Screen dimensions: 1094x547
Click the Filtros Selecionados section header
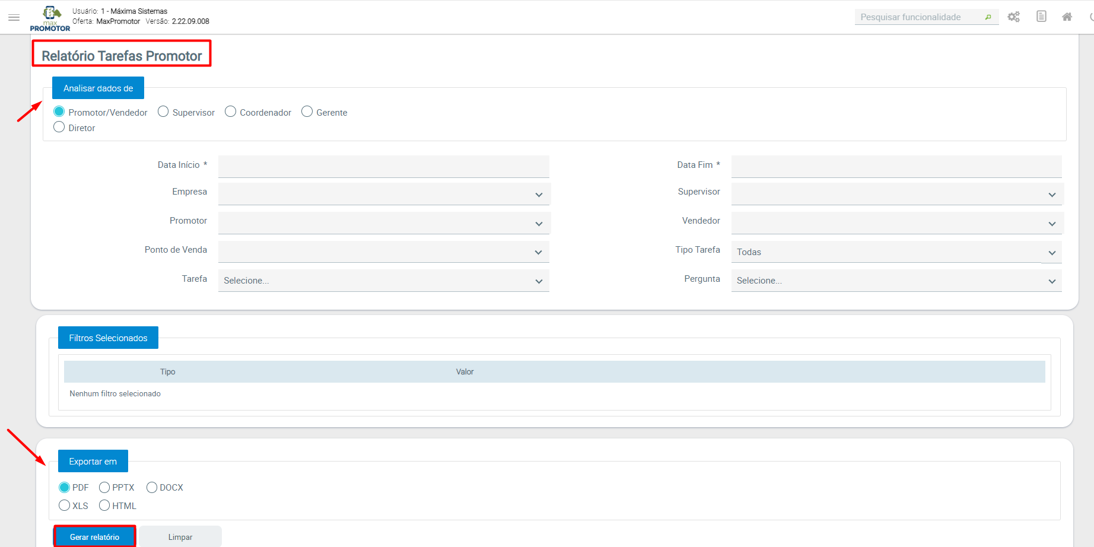[x=108, y=338]
